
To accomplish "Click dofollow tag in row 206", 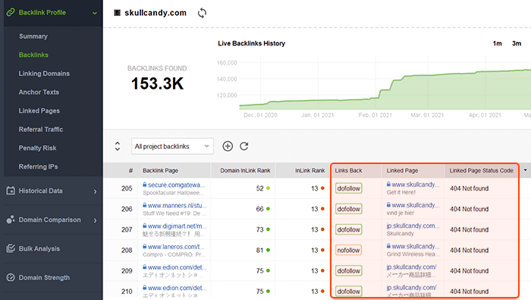I will pos(348,209).
